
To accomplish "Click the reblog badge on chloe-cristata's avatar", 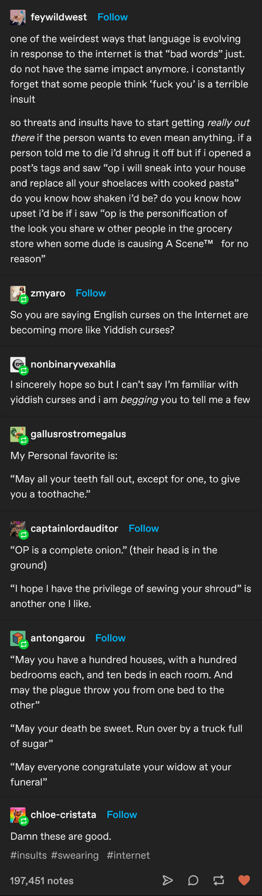I will pyautogui.click(x=24, y=821).
